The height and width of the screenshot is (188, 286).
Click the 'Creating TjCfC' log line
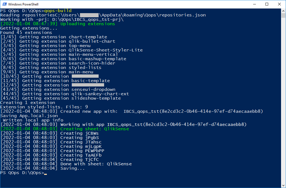pyautogui.click(x=50, y=159)
